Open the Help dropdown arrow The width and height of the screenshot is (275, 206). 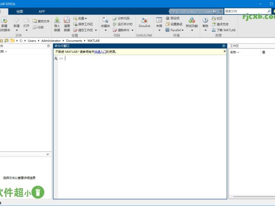[205, 30]
